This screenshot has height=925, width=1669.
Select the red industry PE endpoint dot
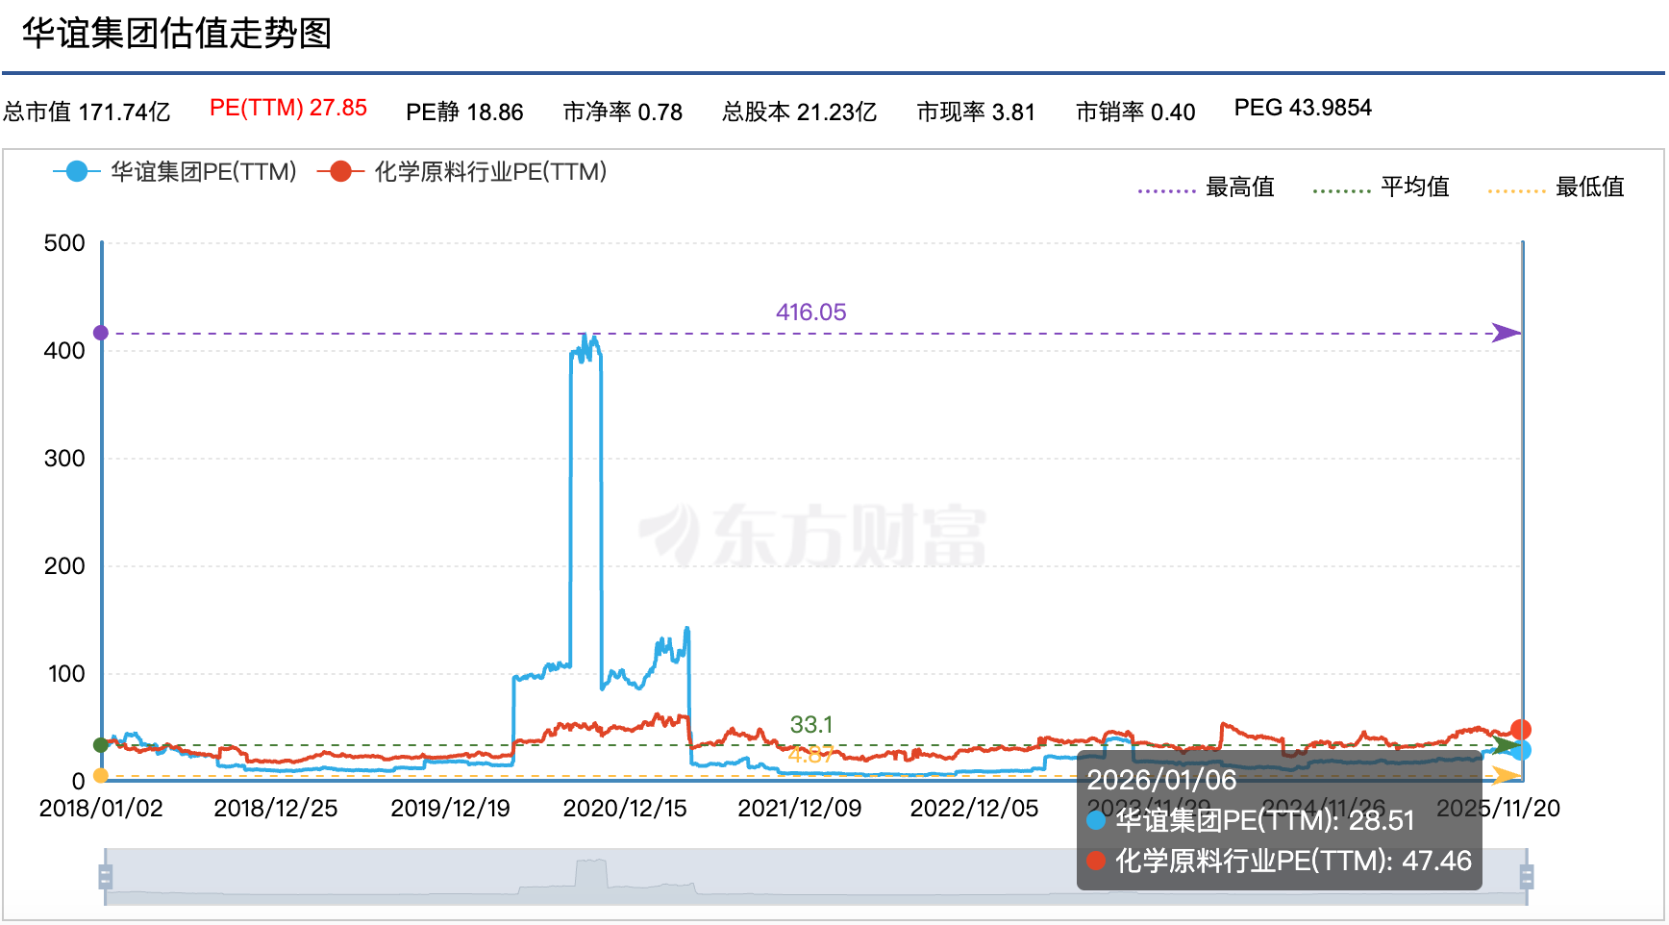tap(1523, 731)
